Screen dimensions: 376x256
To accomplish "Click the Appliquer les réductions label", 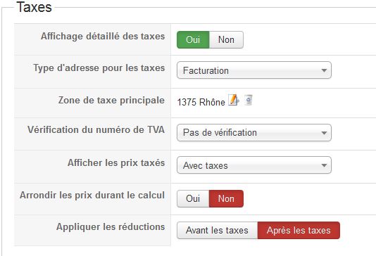I will [111, 227].
